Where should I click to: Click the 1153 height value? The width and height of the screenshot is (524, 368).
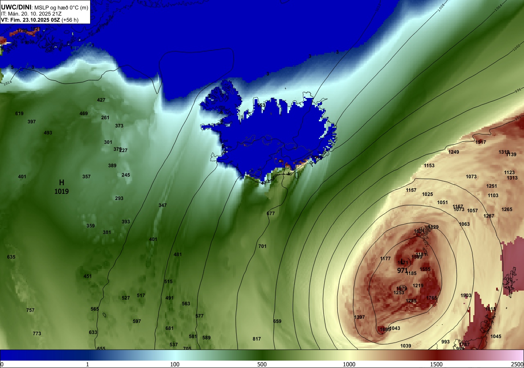click(x=429, y=166)
